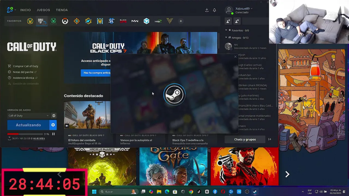Open TikTok from the taskbar
Screen dimensions: 349x196
(199, 192)
